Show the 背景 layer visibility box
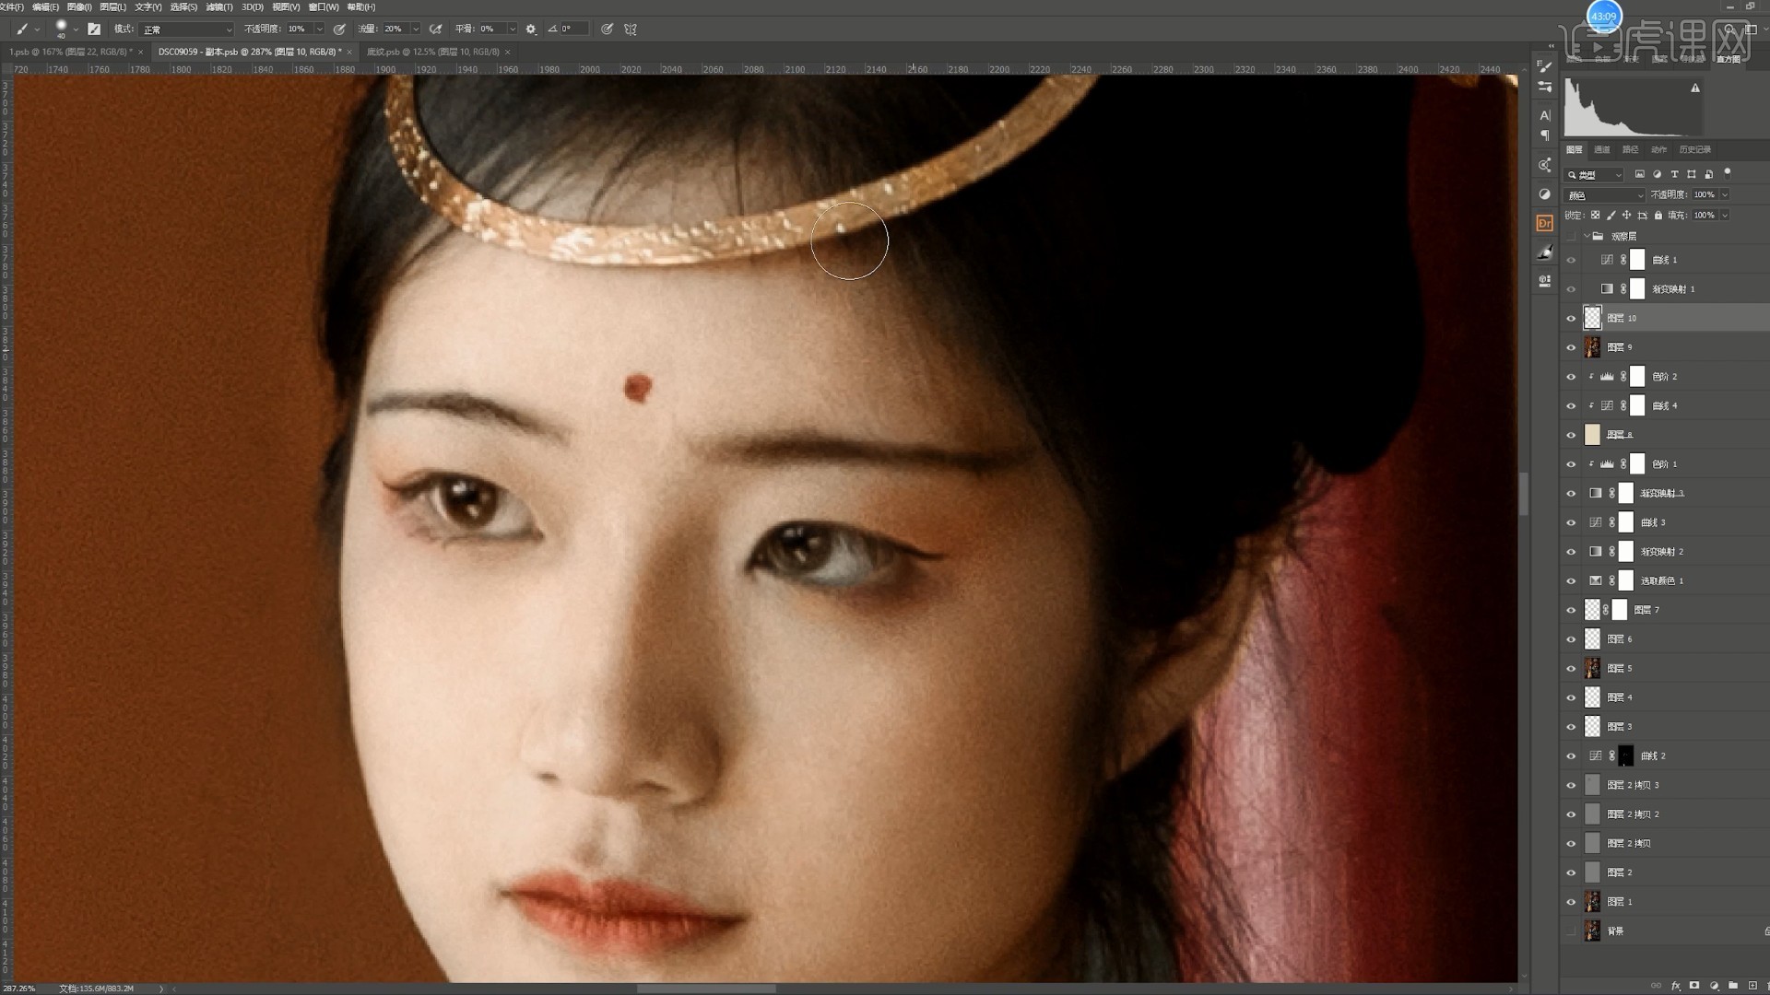The image size is (1770, 995). click(1572, 931)
